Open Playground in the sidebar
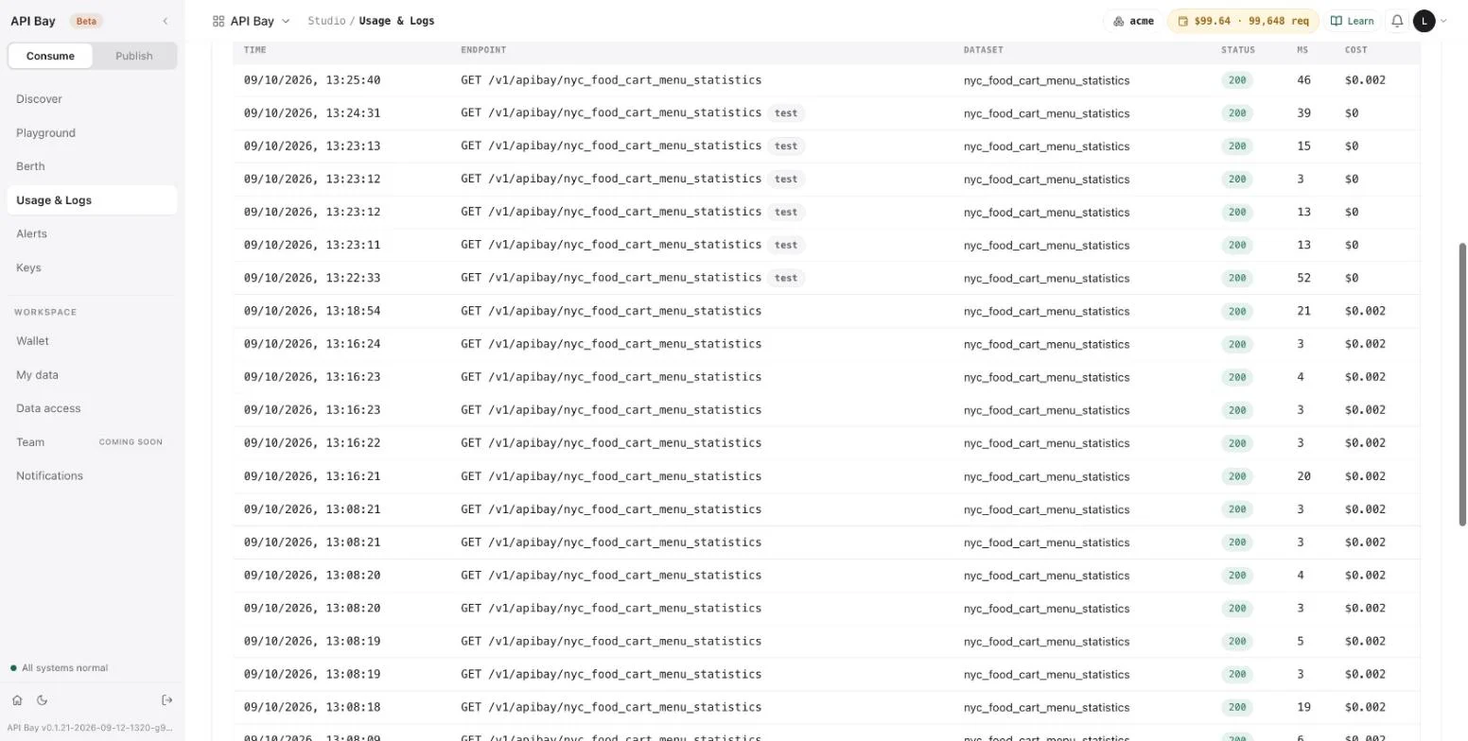1468x741 pixels. click(x=92, y=133)
